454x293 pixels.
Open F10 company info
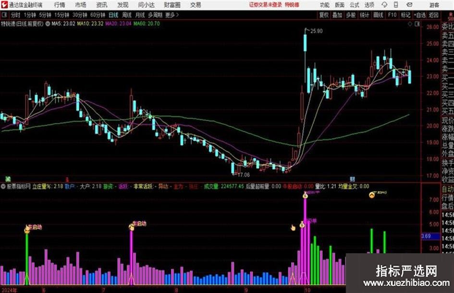pyautogui.click(x=392, y=15)
